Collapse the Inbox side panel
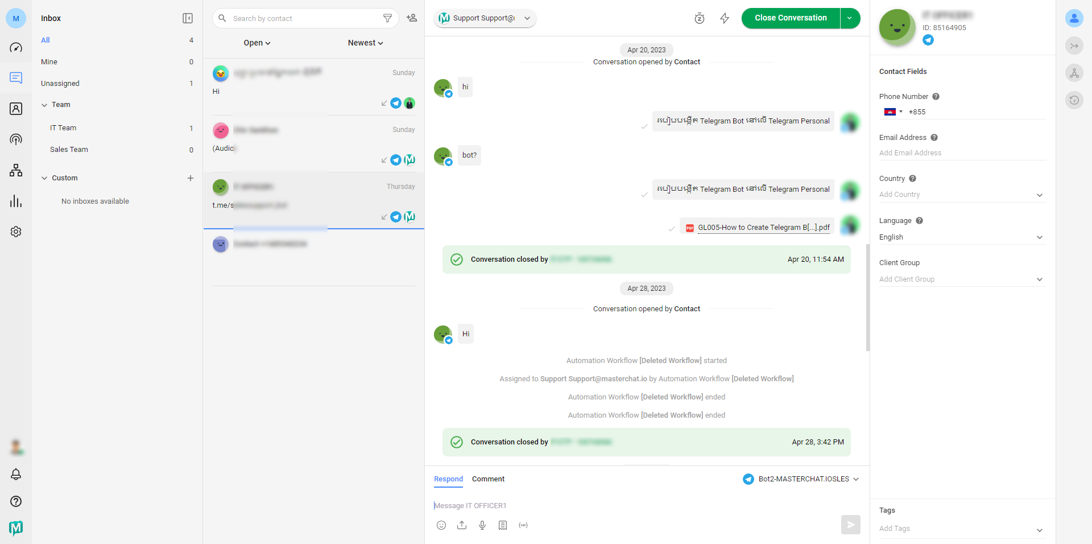This screenshot has height=544, width=1092. click(x=188, y=18)
